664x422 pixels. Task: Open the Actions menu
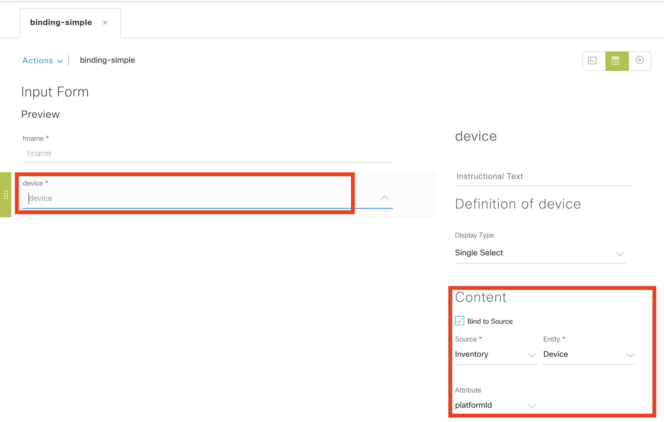38,60
